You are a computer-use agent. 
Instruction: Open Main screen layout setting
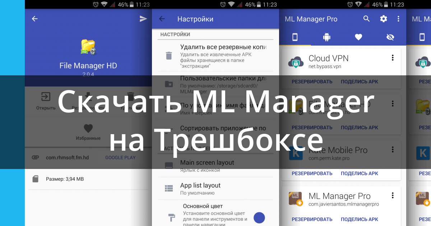tap(215, 165)
